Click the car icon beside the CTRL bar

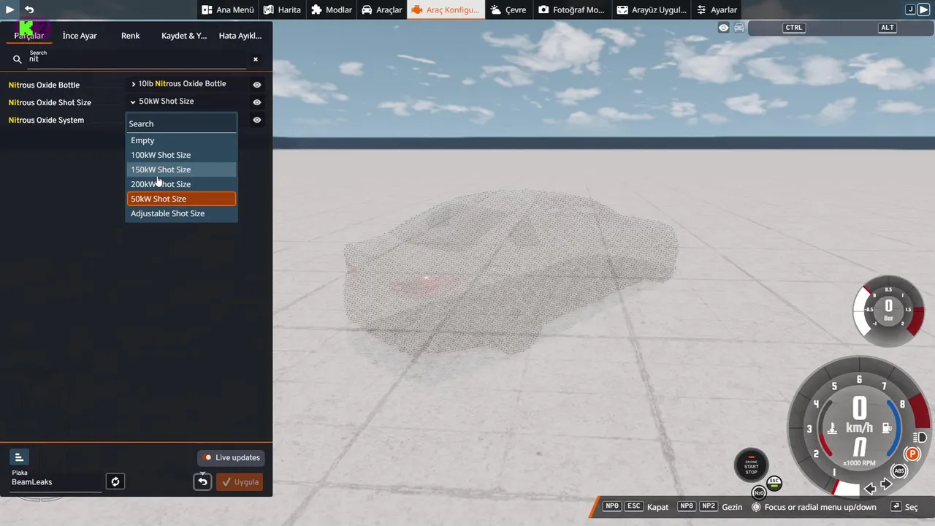pyautogui.click(x=739, y=28)
